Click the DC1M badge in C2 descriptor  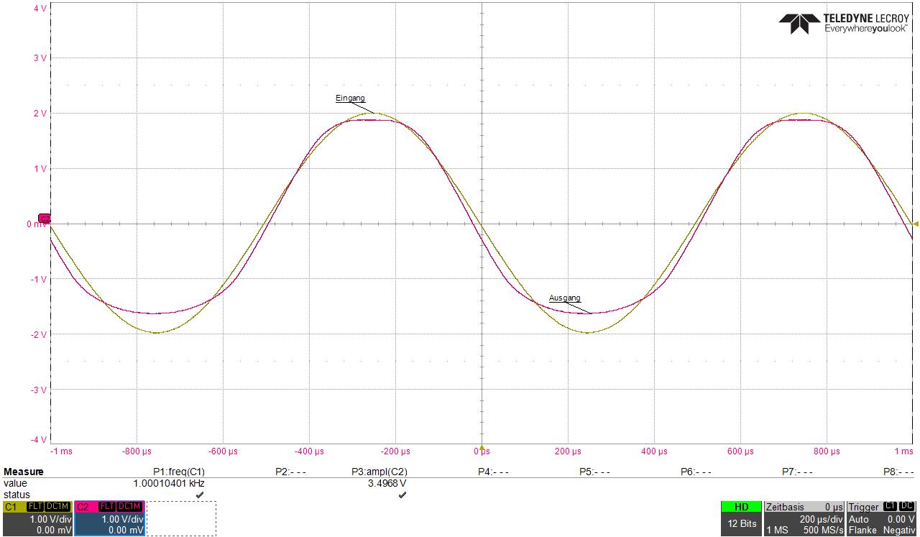(x=129, y=507)
